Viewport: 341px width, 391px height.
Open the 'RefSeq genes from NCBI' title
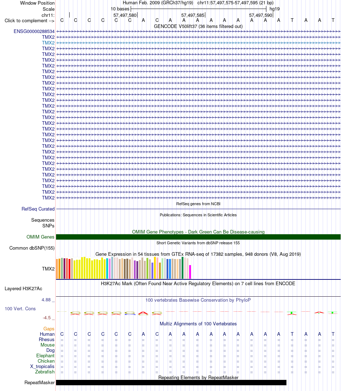[198, 204]
